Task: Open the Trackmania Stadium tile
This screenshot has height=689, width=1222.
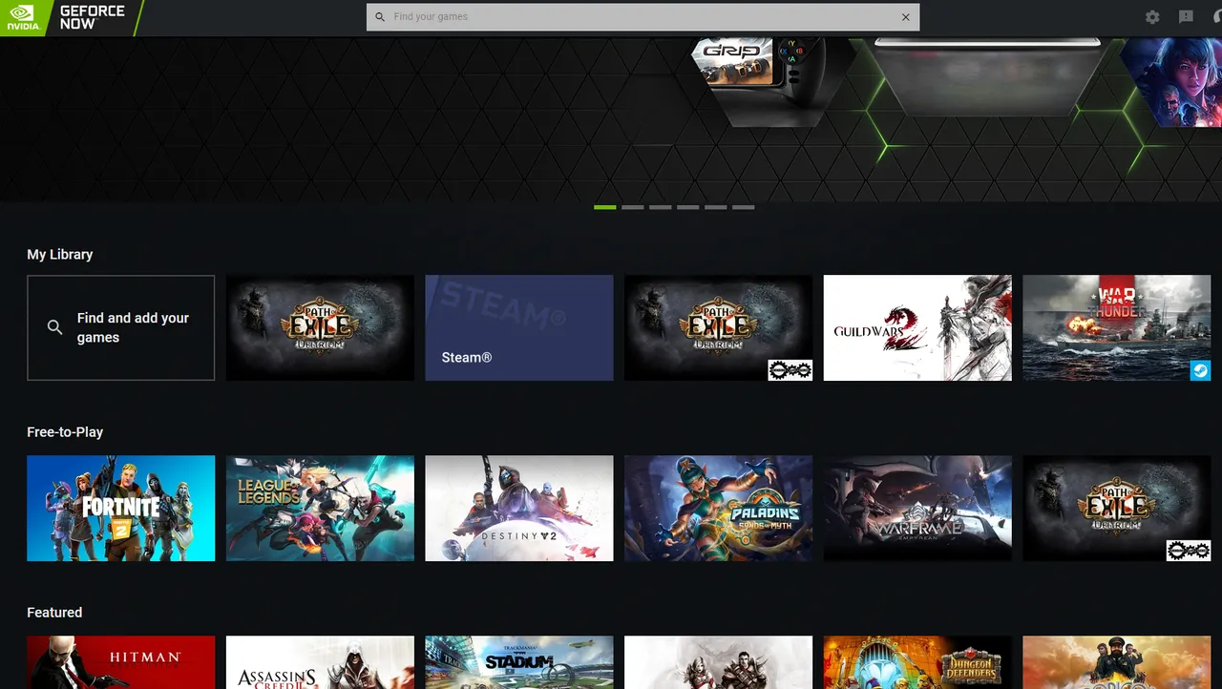Action: (x=519, y=662)
